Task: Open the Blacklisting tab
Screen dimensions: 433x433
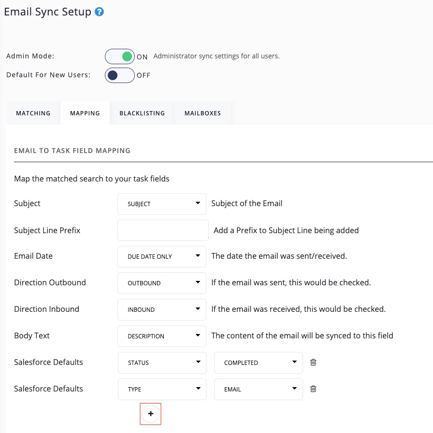Action: (x=142, y=113)
